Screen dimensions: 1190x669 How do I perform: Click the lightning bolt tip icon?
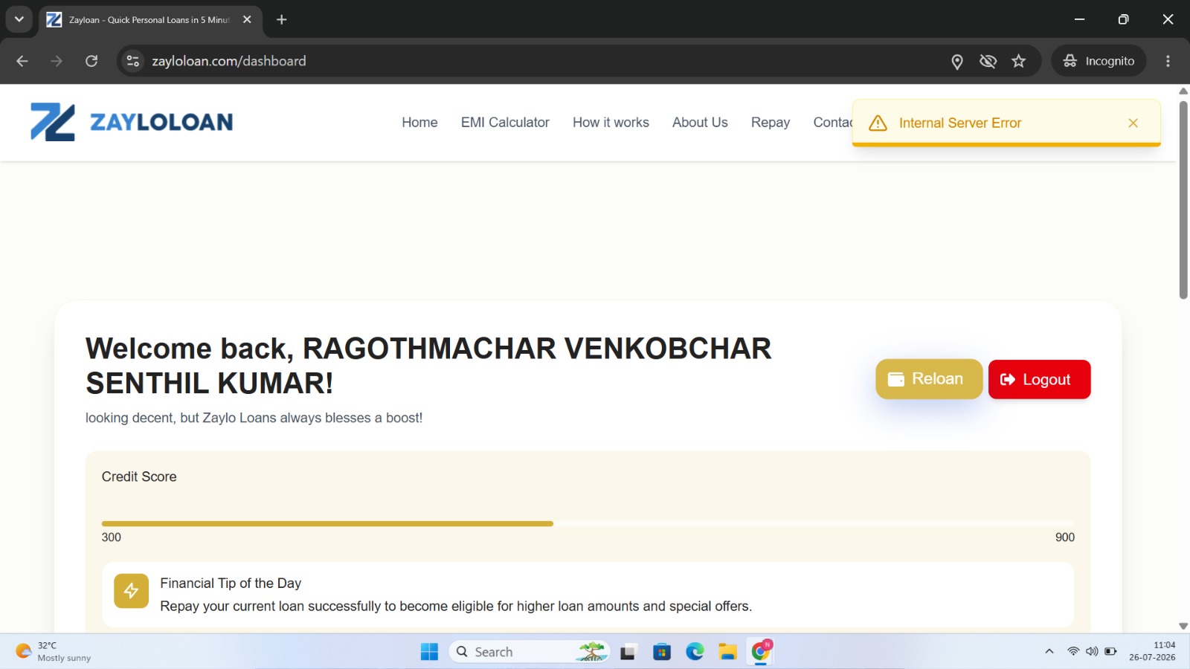(x=131, y=591)
